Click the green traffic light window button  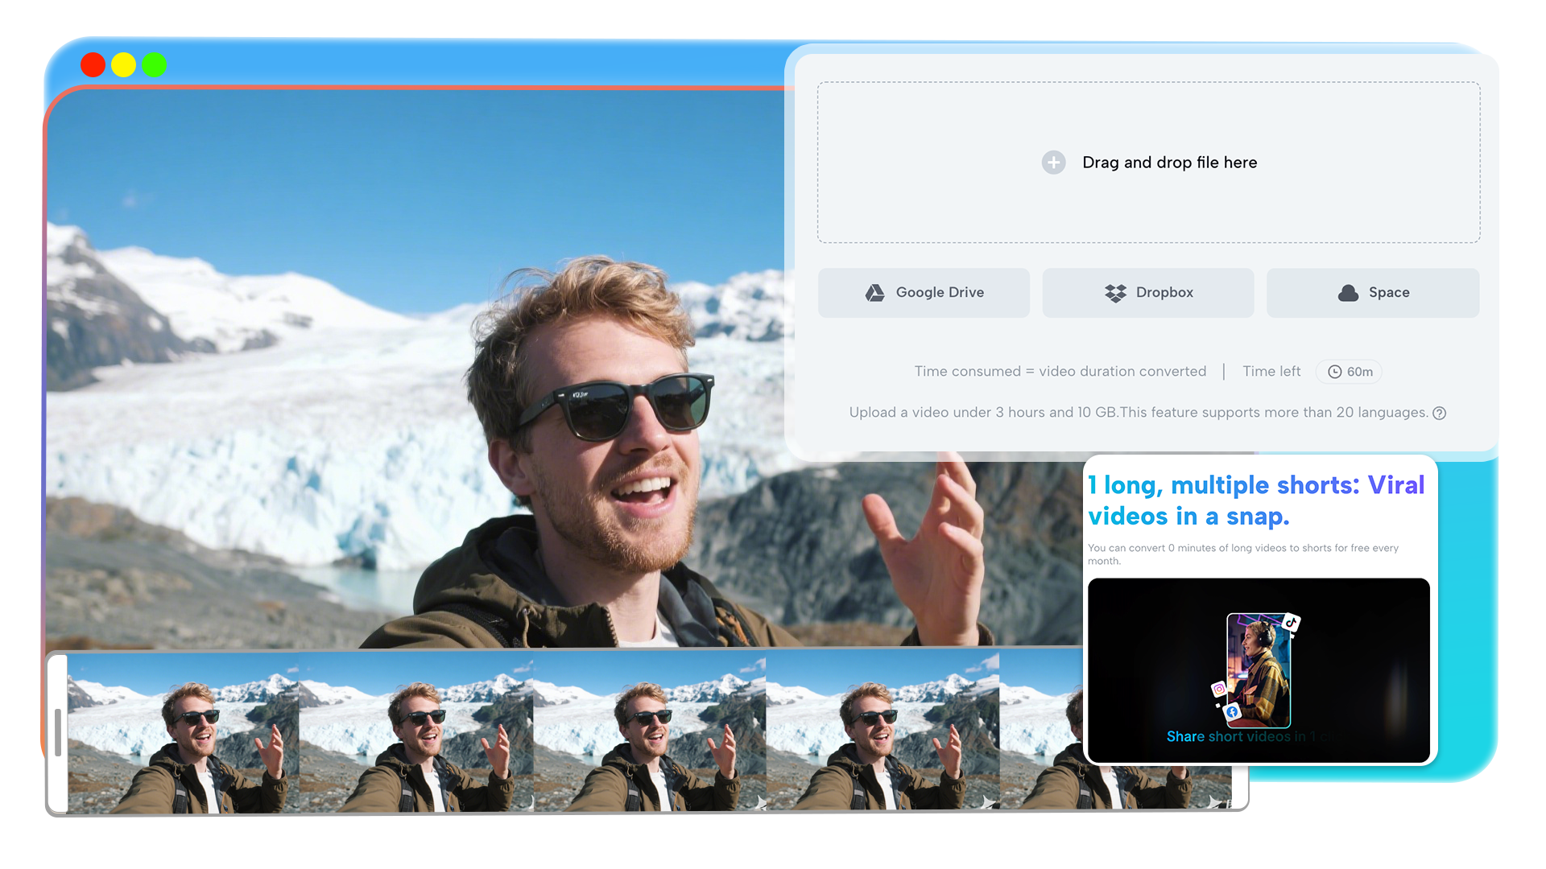(154, 64)
